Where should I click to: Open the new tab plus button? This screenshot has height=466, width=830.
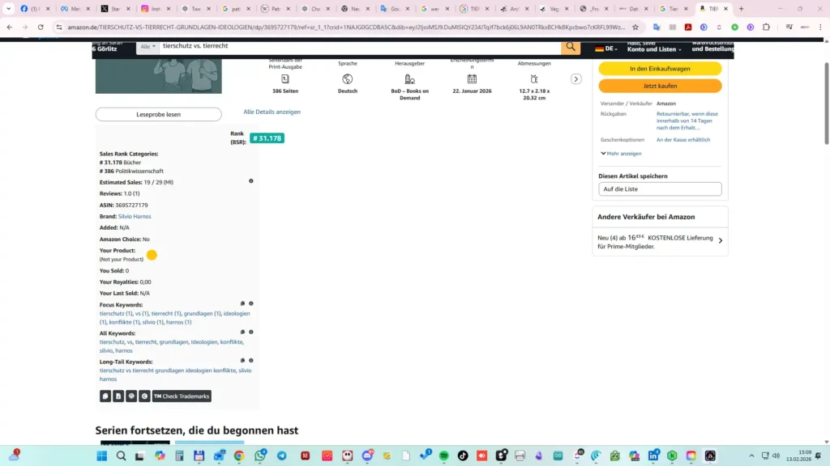741,9
